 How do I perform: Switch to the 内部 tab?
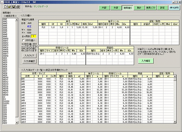click(104, 8)
